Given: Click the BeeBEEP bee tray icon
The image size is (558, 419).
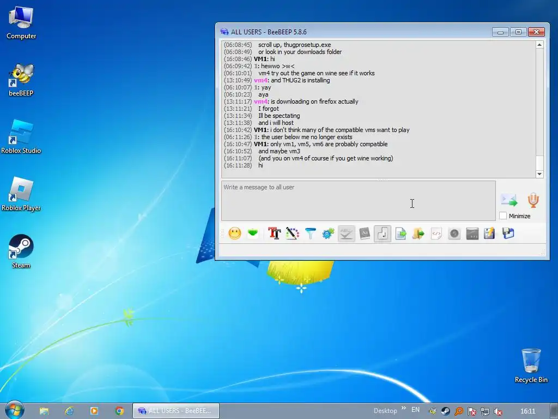Looking at the screenshot, I should click(432, 411).
